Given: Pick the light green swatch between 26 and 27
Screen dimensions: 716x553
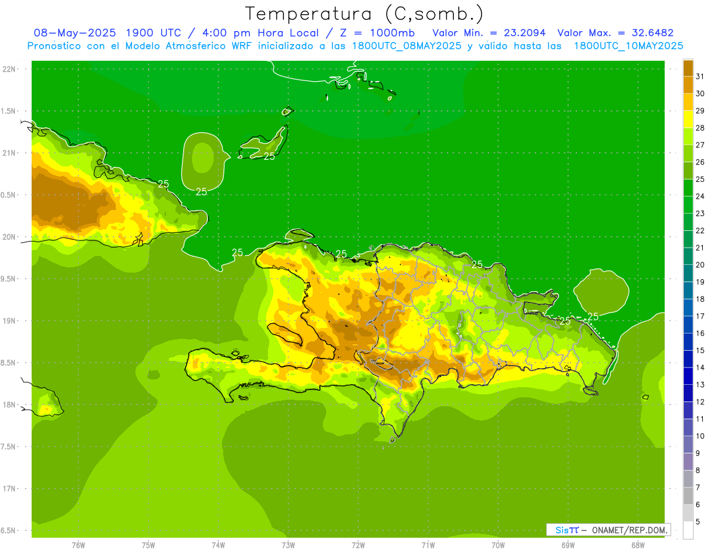Looking at the screenshot, I should (688, 153).
